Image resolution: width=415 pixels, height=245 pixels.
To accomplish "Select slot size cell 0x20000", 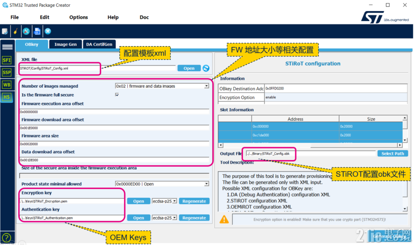I will tap(371, 126).
